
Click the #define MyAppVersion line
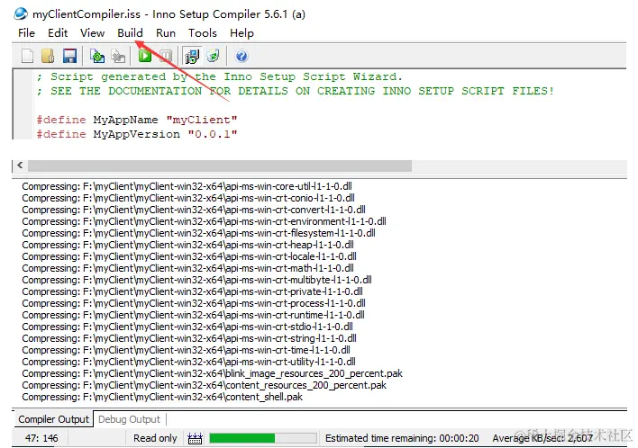click(x=137, y=134)
